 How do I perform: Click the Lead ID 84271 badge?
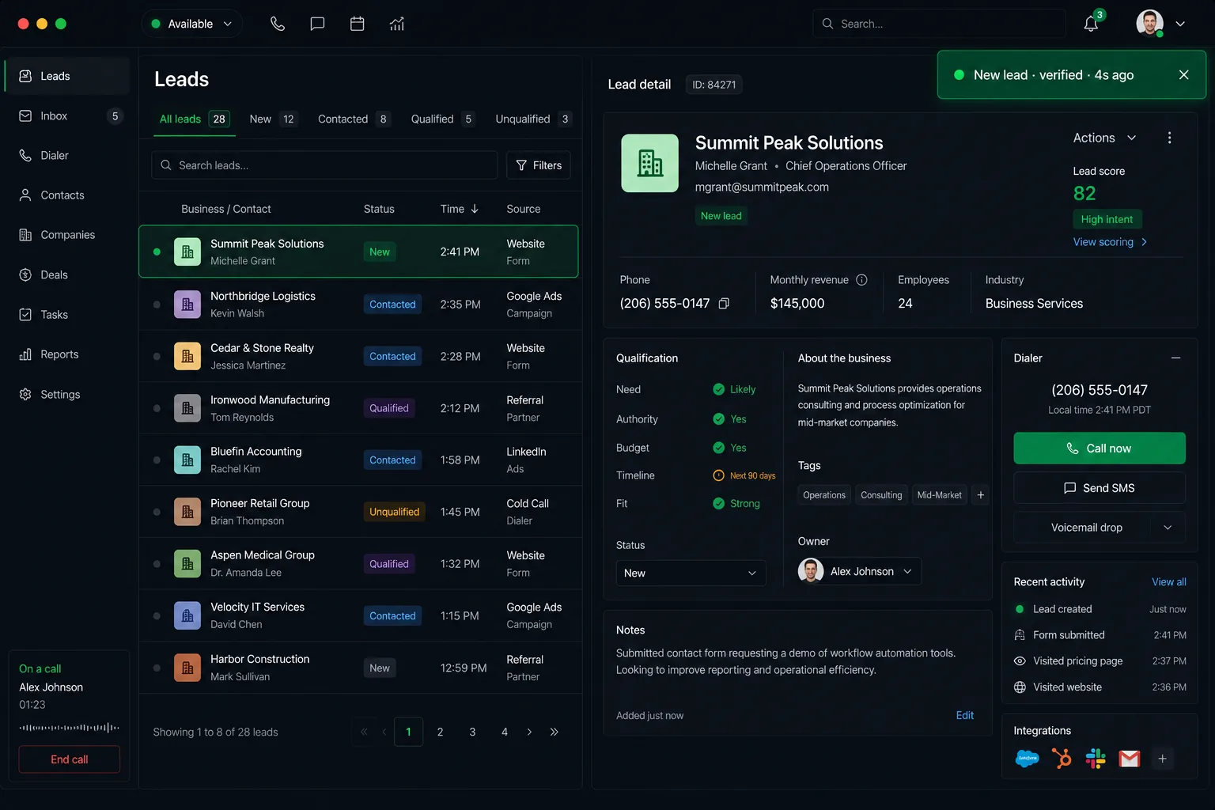point(714,85)
